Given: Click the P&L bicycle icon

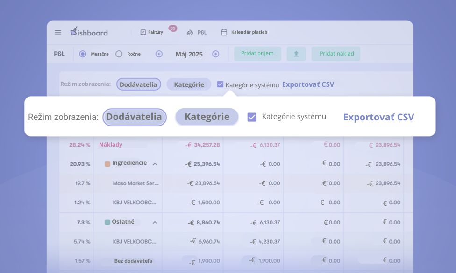Looking at the screenshot, I should (x=190, y=33).
